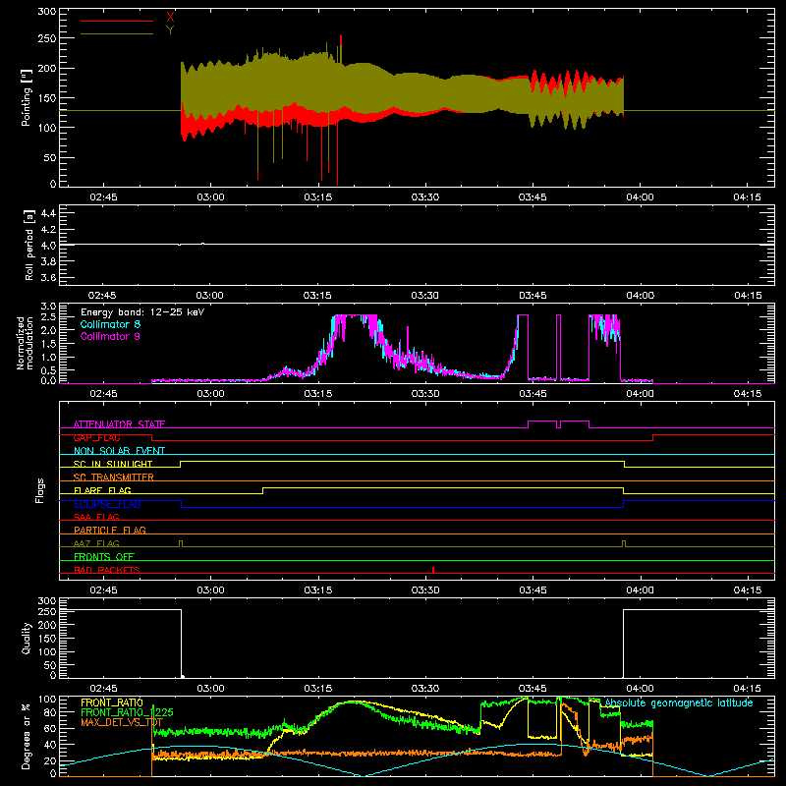Select the 'Collimator 8' legend entry
Viewport: 786px width, 786px height.
110,324
